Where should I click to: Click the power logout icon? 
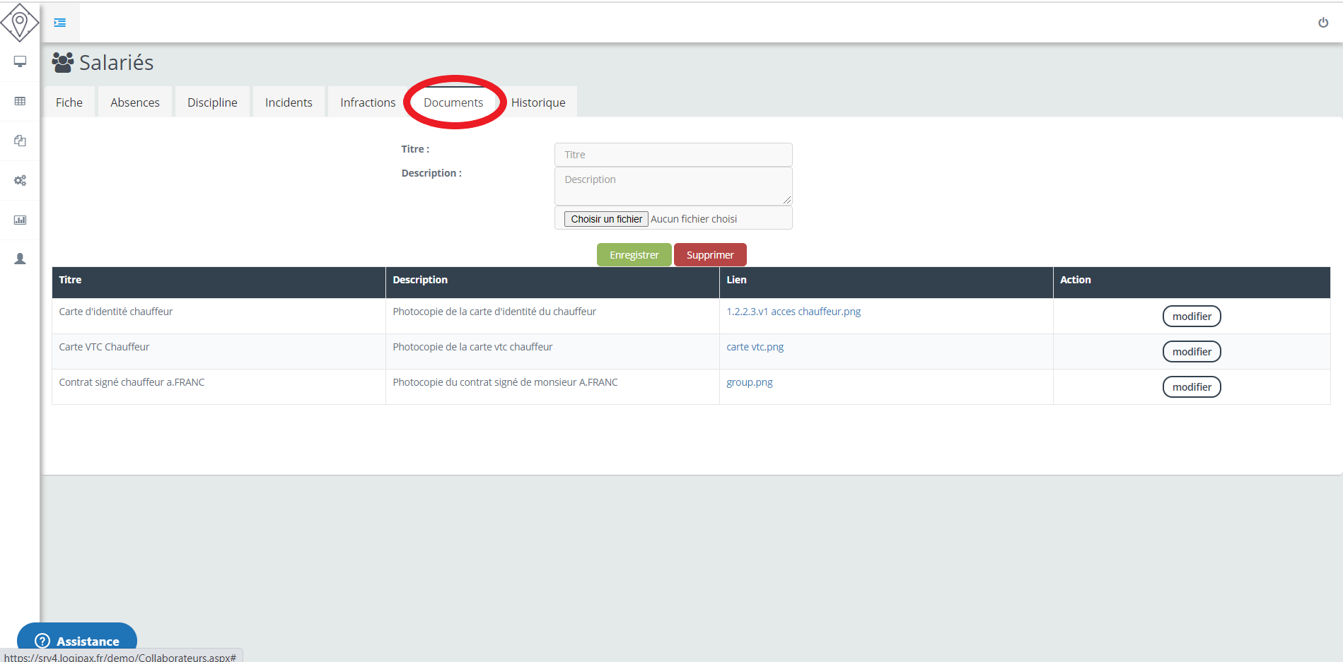[x=1322, y=23]
